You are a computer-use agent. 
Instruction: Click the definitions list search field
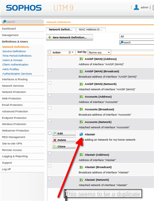[137, 42]
